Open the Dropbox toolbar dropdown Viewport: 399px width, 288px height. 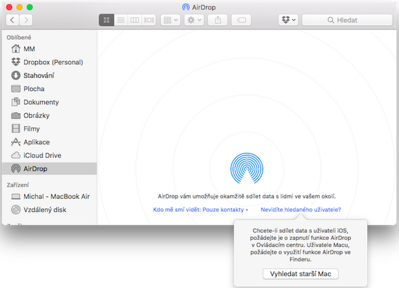(x=289, y=20)
